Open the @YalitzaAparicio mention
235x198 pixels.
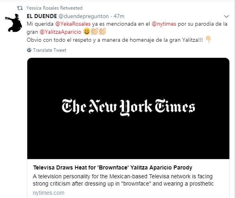pyautogui.click(x=61, y=32)
